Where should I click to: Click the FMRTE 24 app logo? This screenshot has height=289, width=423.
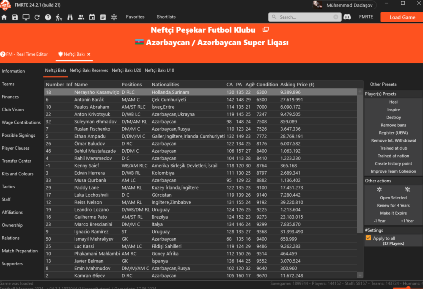[x=5, y=5]
